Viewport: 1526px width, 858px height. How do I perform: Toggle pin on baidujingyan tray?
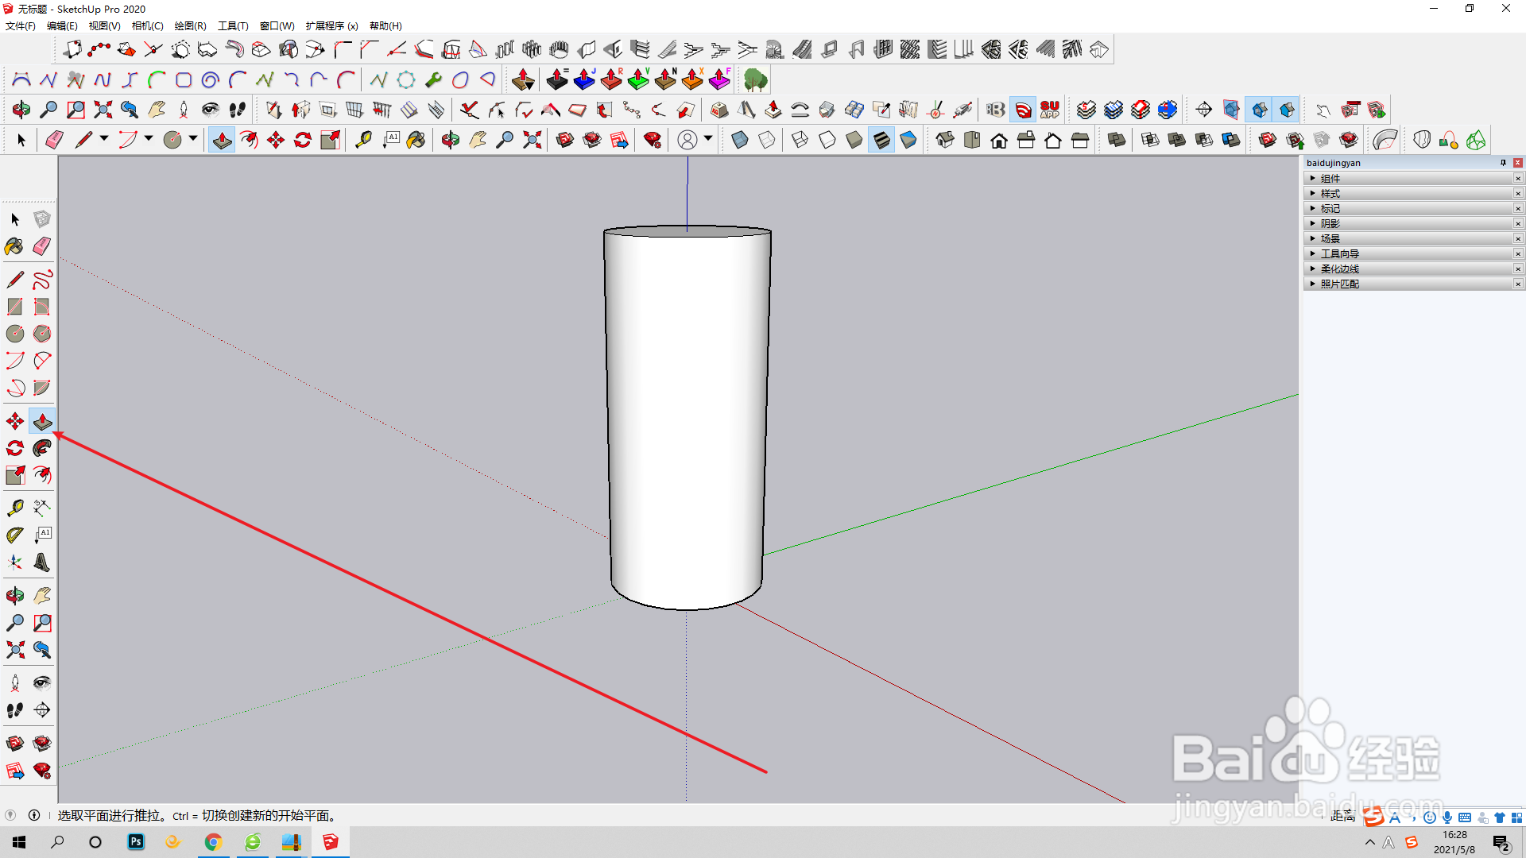pyautogui.click(x=1503, y=163)
